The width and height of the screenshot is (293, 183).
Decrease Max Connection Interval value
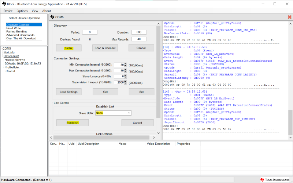tap(125, 71)
